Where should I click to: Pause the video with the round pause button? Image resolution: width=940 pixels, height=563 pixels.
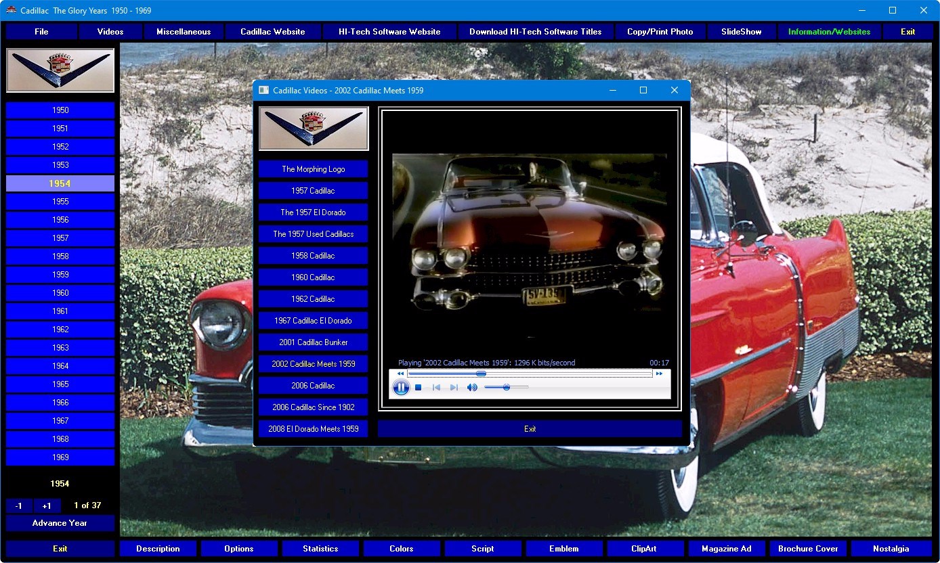401,388
